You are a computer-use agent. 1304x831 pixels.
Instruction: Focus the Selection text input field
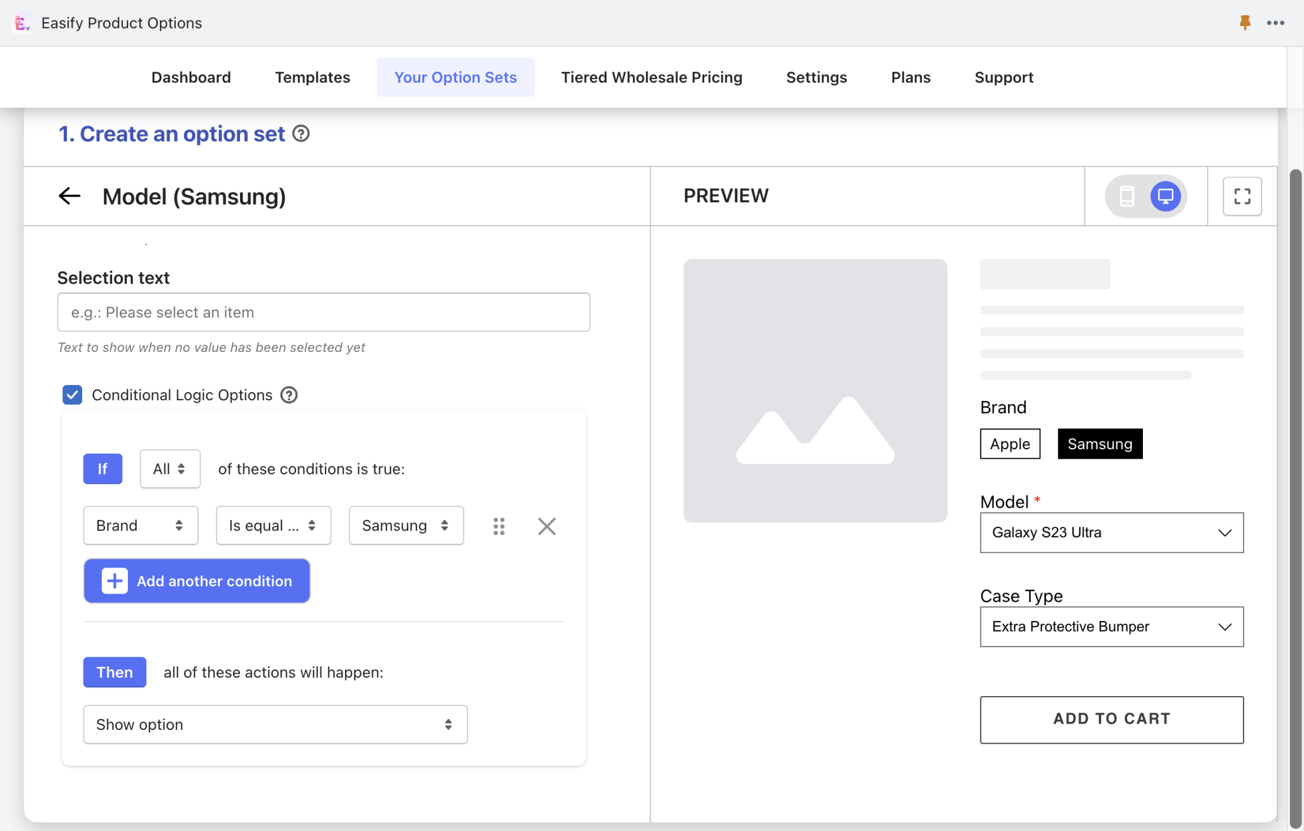tap(323, 312)
